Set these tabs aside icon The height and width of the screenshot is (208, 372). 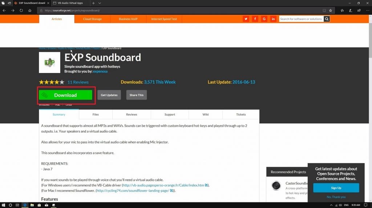(9, 3)
